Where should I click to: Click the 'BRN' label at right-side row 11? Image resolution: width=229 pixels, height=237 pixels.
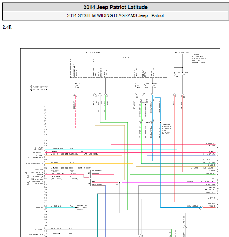[x=214, y=179]
